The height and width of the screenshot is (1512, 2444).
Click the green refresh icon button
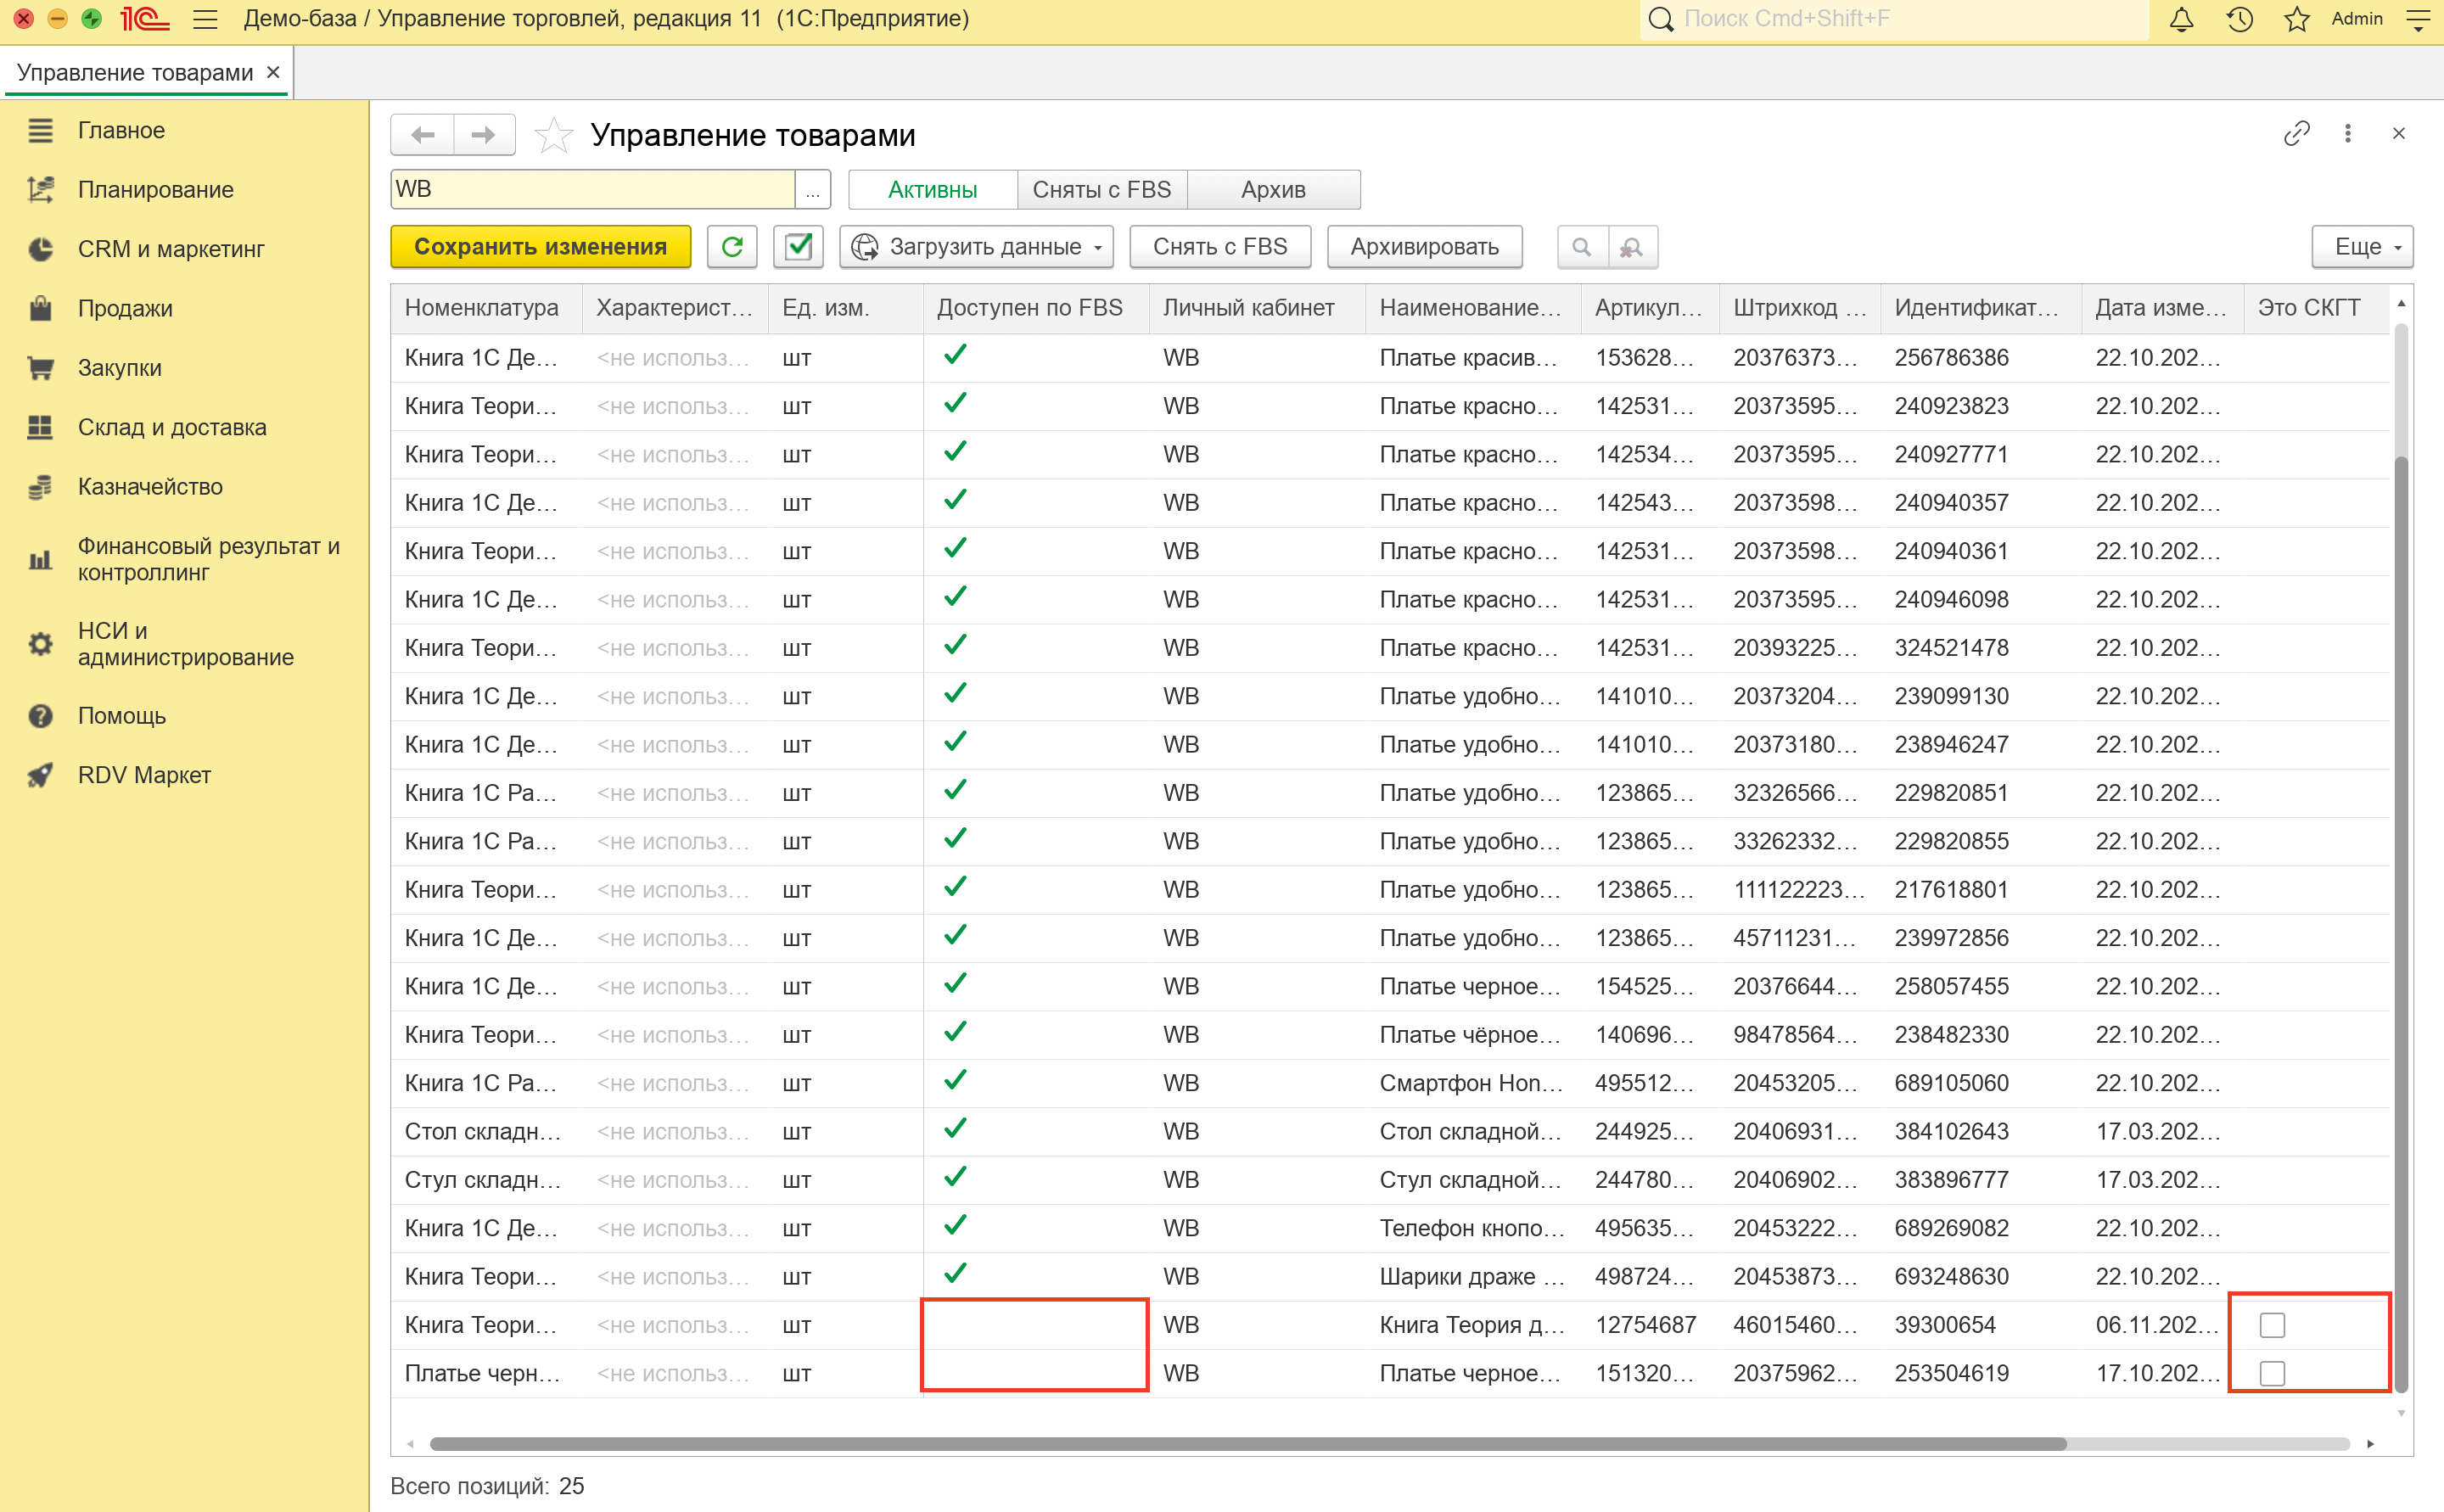tap(731, 247)
